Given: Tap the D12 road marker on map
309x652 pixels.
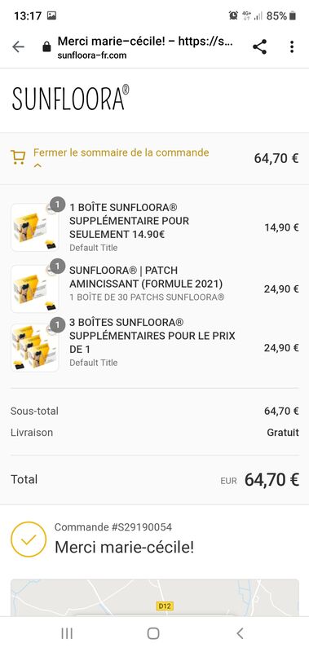Looking at the screenshot, I should pos(164,606).
